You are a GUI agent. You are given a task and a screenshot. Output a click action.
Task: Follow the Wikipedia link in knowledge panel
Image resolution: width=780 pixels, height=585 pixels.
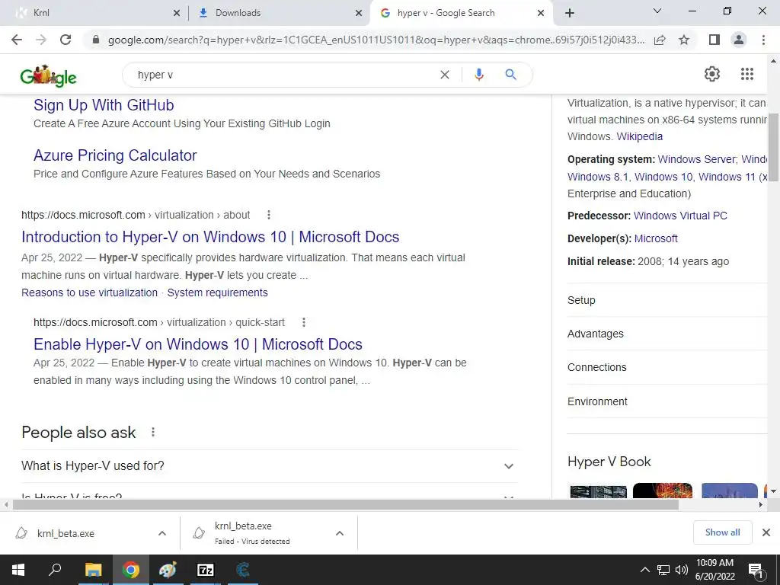tap(639, 136)
